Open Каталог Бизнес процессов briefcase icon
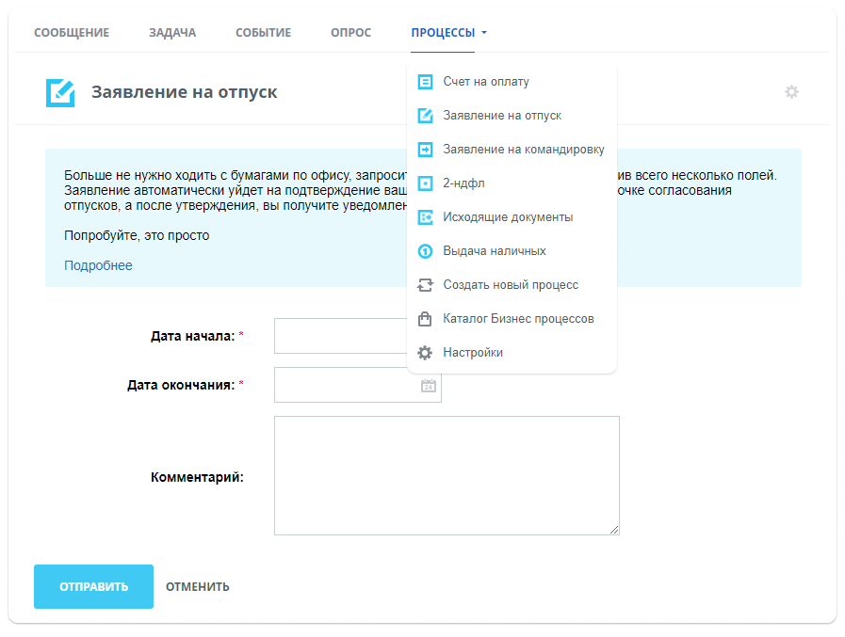845x637 pixels. [425, 318]
